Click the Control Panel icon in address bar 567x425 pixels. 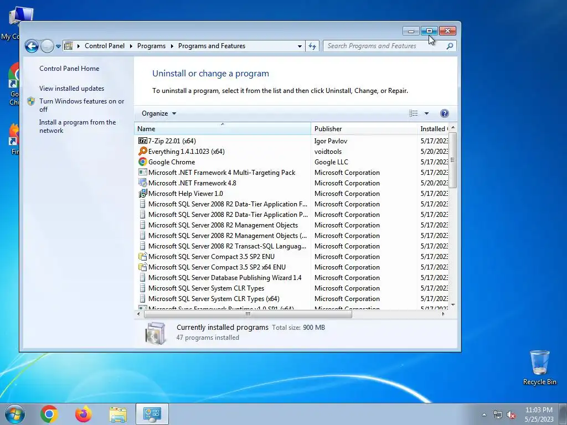tap(68, 46)
